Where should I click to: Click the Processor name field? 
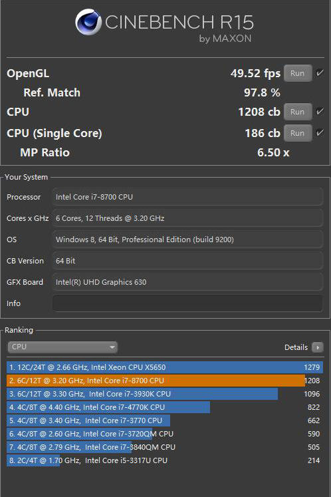pyautogui.click(x=187, y=197)
